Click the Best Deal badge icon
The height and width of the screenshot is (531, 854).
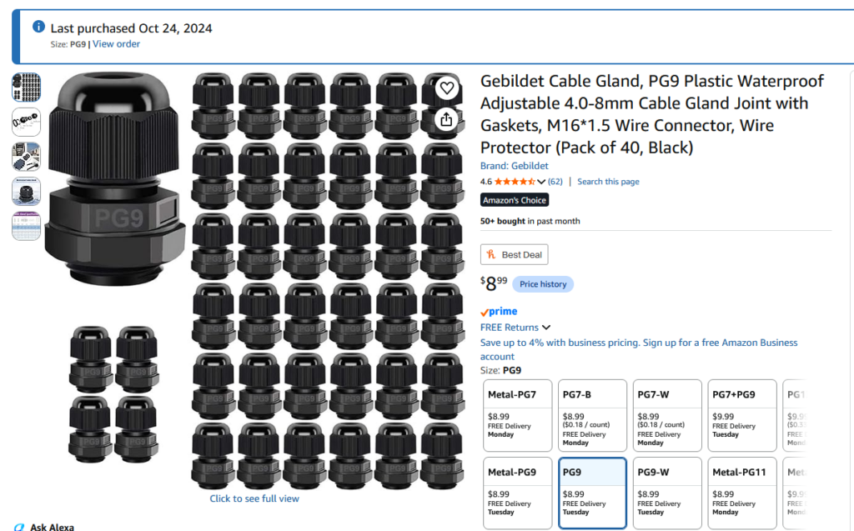pyautogui.click(x=491, y=254)
